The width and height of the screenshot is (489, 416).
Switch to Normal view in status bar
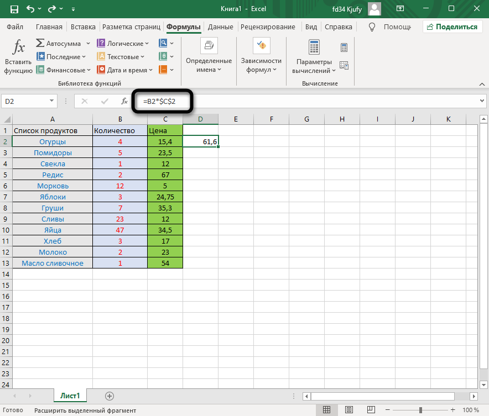point(327,410)
